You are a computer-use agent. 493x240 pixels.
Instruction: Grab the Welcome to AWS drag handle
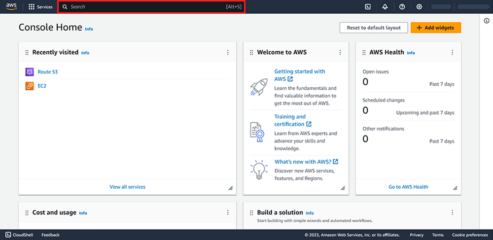pyautogui.click(x=251, y=52)
